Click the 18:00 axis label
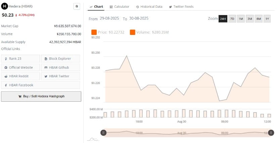Viewport: 277px width, 143px height. [x=139, y=122]
